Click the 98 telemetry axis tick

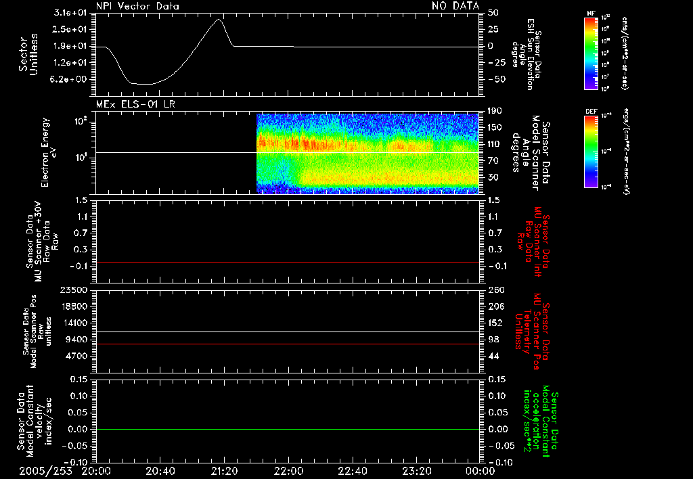(x=493, y=340)
